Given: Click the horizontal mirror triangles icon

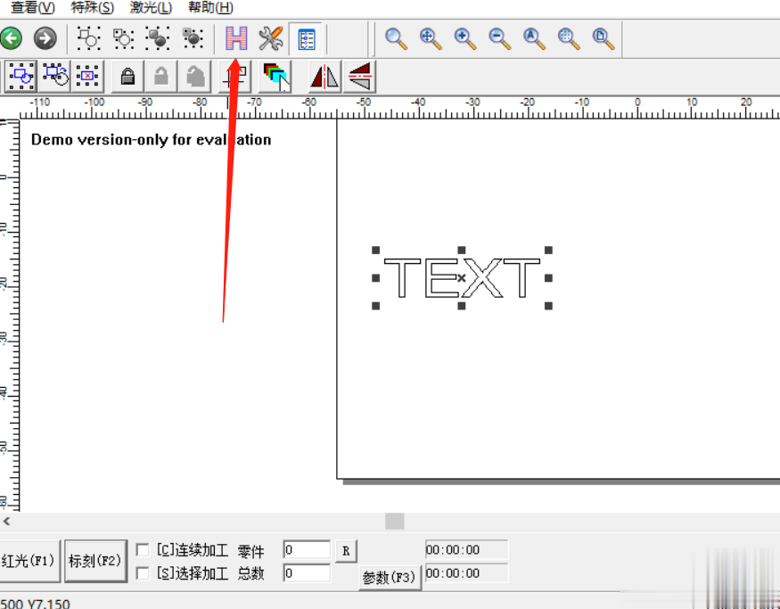Looking at the screenshot, I should (x=324, y=77).
